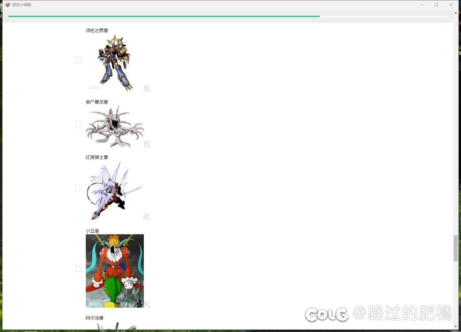Screen dimensions: 461x332
Task: Minimize the 游戏小调查 window
Action: click(422, 5)
